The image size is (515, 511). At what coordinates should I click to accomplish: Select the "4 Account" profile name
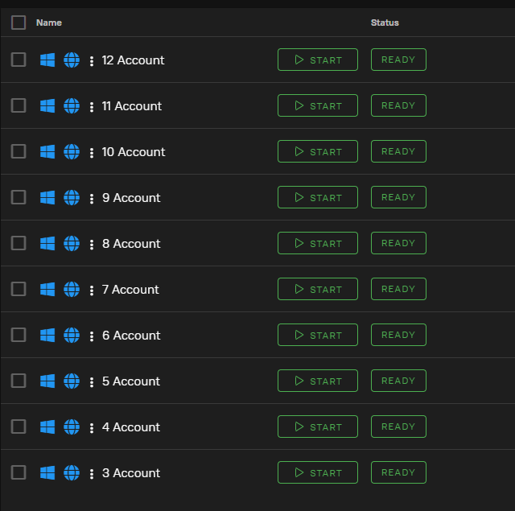(x=131, y=427)
